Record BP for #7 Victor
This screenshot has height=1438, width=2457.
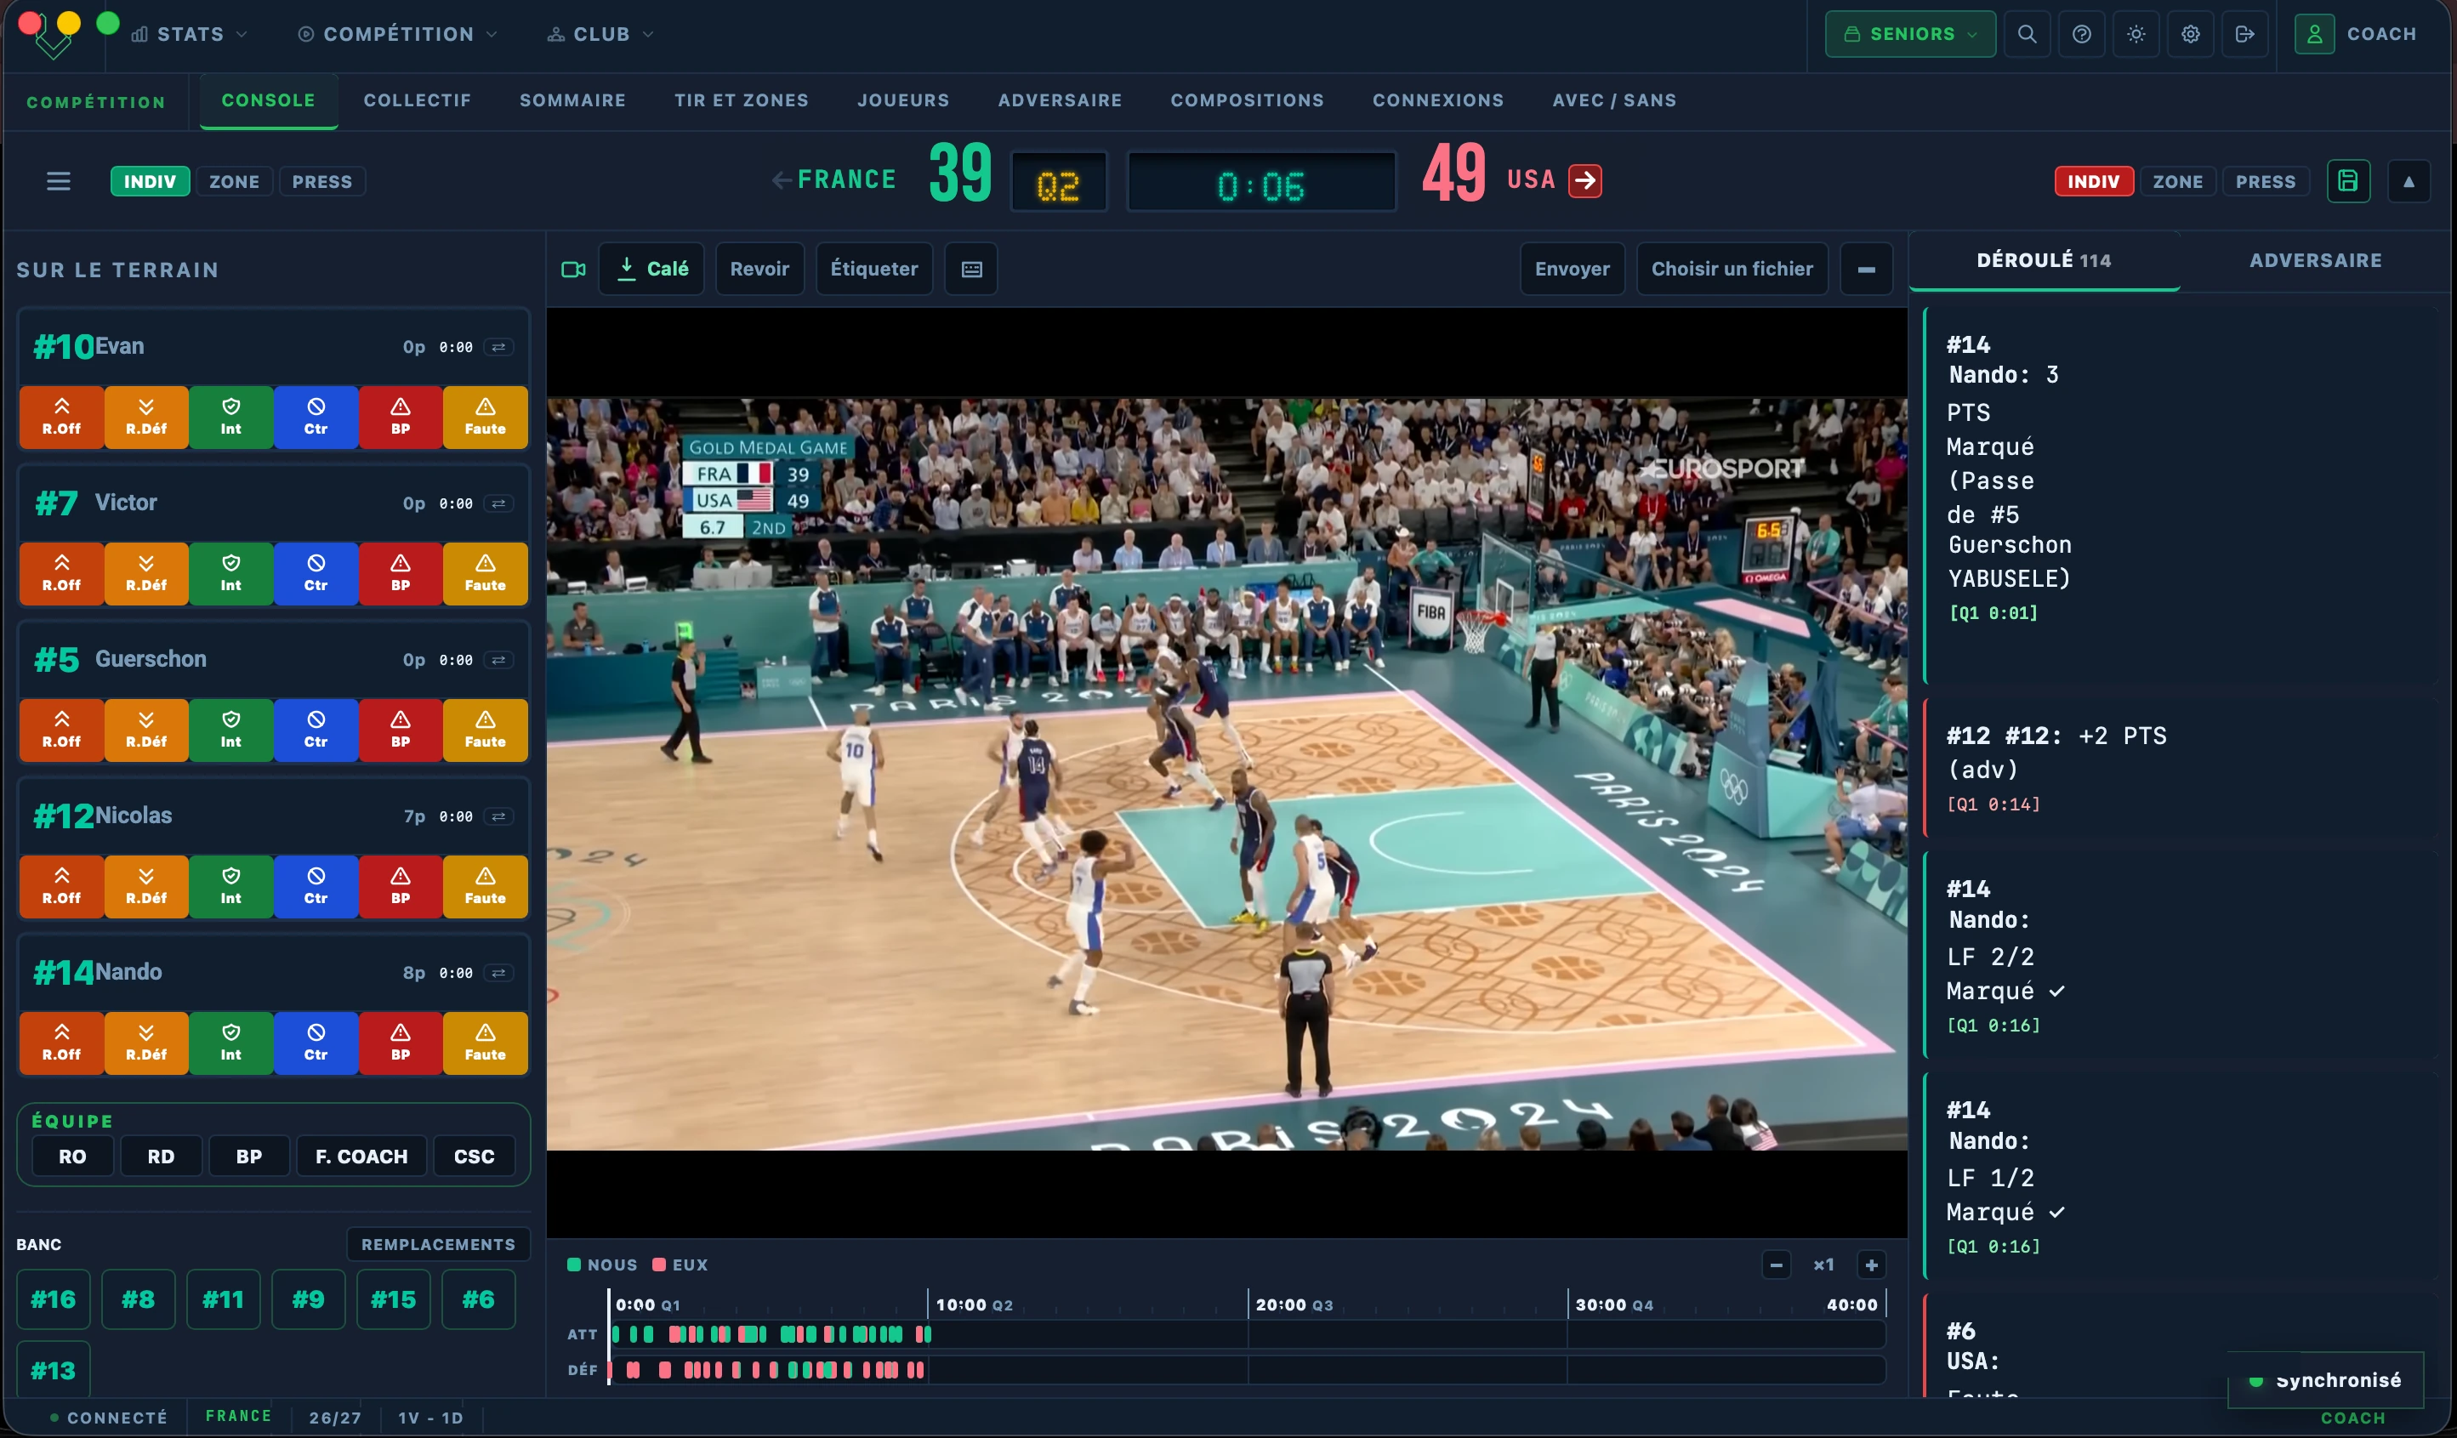401,574
